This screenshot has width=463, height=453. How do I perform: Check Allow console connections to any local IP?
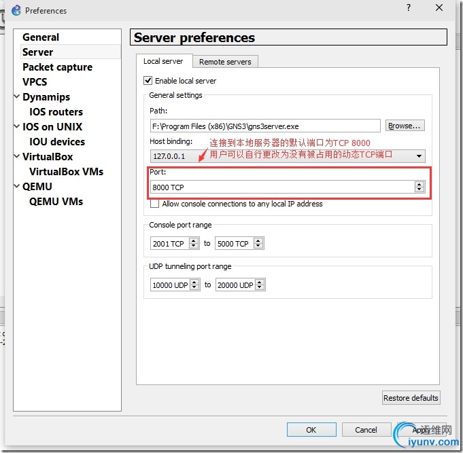pyautogui.click(x=154, y=204)
